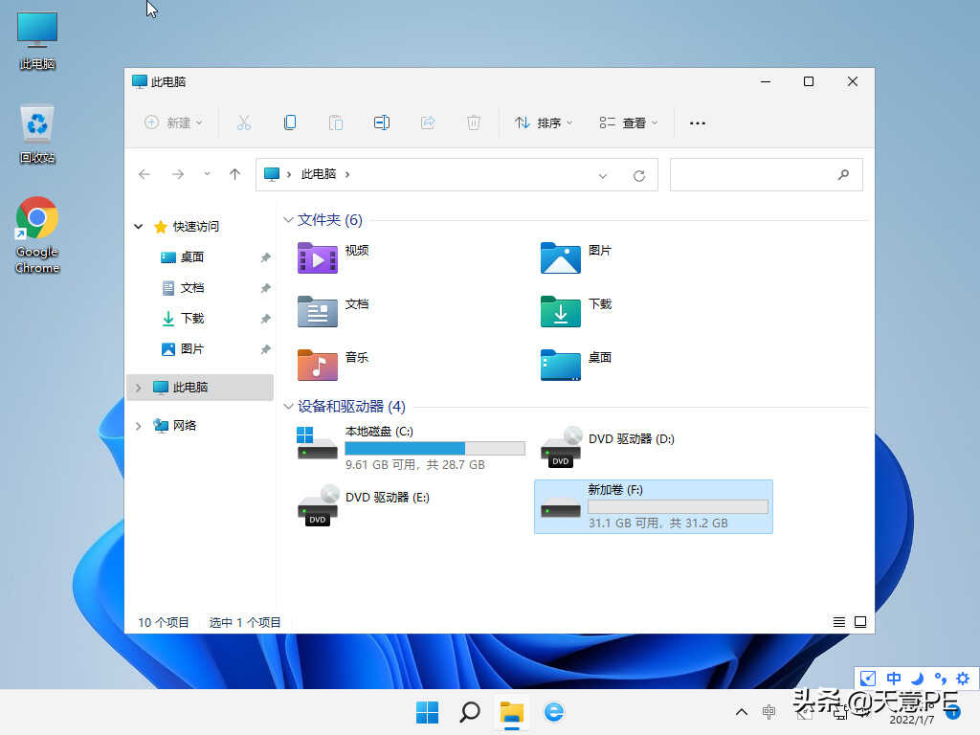This screenshot has height=735, width=980.
Task: Collapse the 快速访问 tree node
Action: pos(139,227)
